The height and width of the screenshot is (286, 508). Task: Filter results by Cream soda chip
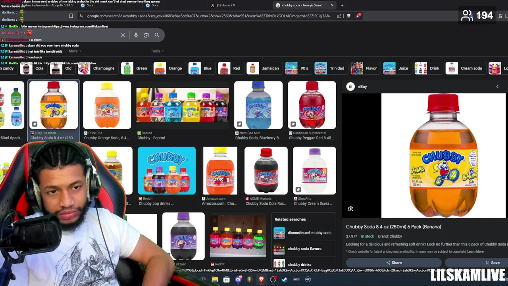coord(465,68)
